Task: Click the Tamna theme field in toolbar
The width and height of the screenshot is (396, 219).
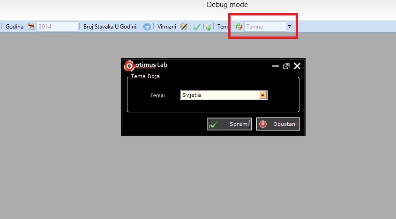Action: (x=264, y=27)
